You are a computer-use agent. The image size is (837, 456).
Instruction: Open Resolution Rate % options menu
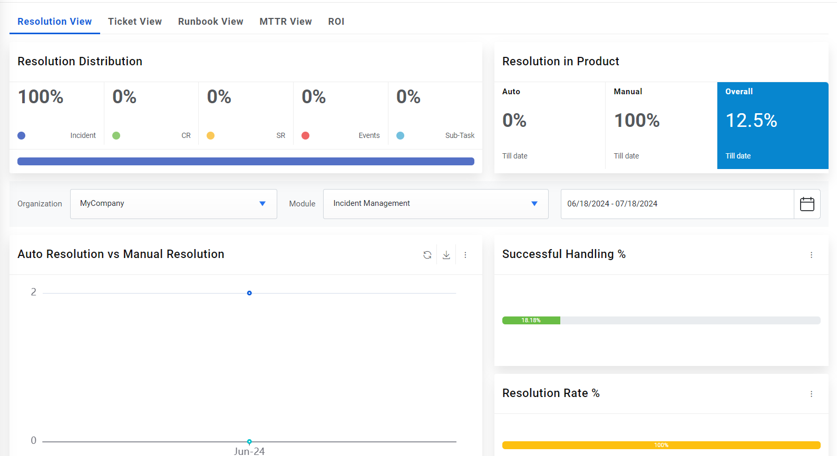811,394
